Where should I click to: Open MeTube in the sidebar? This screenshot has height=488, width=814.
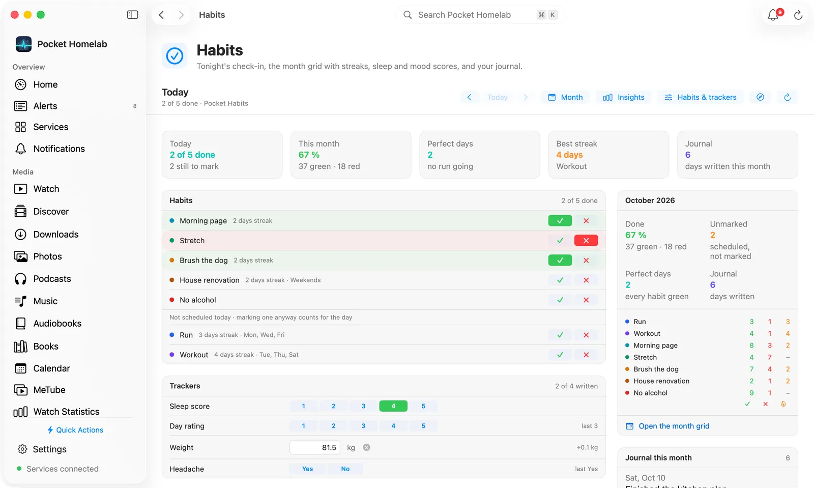click(75, 390)
